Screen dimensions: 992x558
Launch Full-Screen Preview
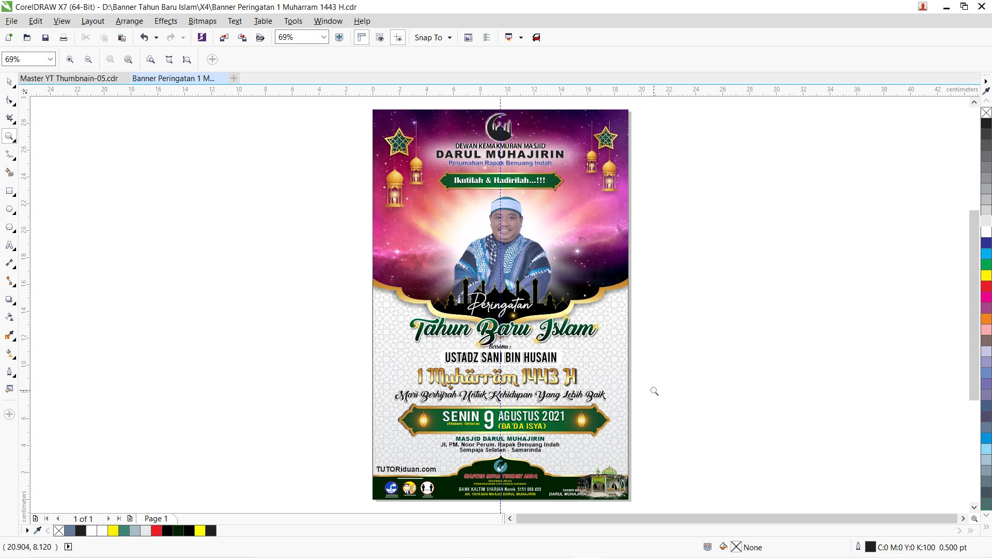(339, 37)
